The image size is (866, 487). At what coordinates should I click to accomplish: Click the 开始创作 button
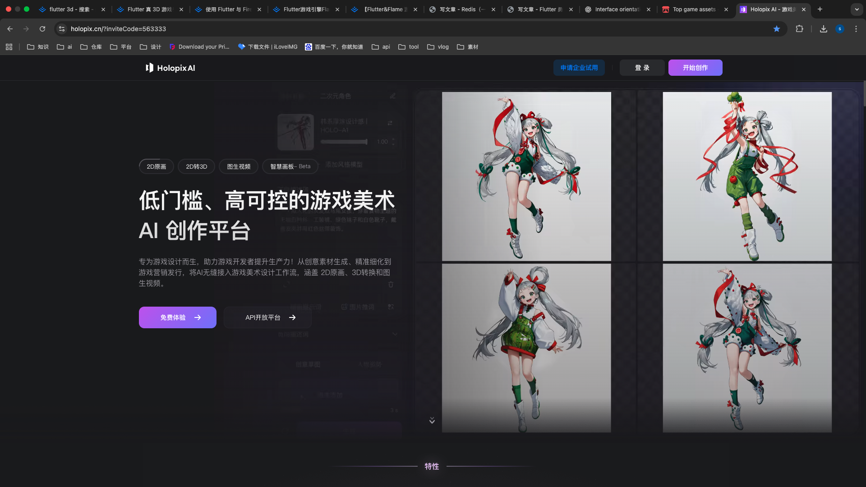[695, 68]
